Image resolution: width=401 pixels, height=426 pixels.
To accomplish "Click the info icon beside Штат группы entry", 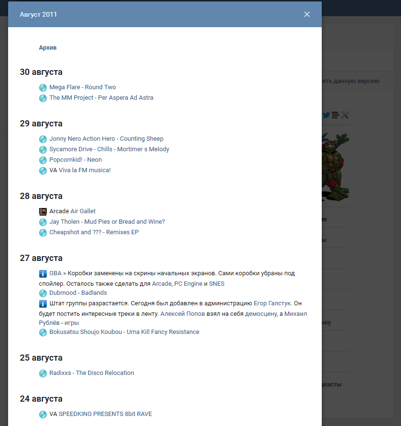I will [43, 304].
